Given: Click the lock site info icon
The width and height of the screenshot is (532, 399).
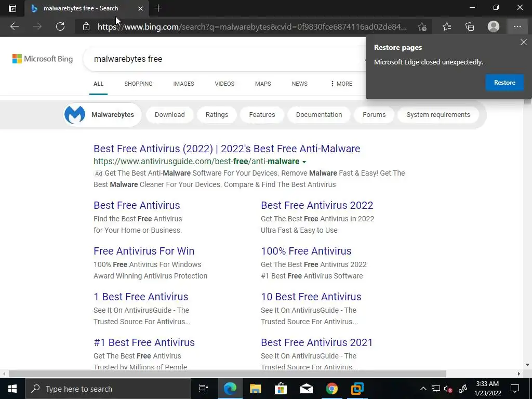Looking at the screenshot, I should tap(86, 26).
